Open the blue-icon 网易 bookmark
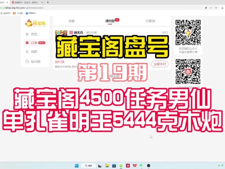225x169 pixels. point(31,13)
